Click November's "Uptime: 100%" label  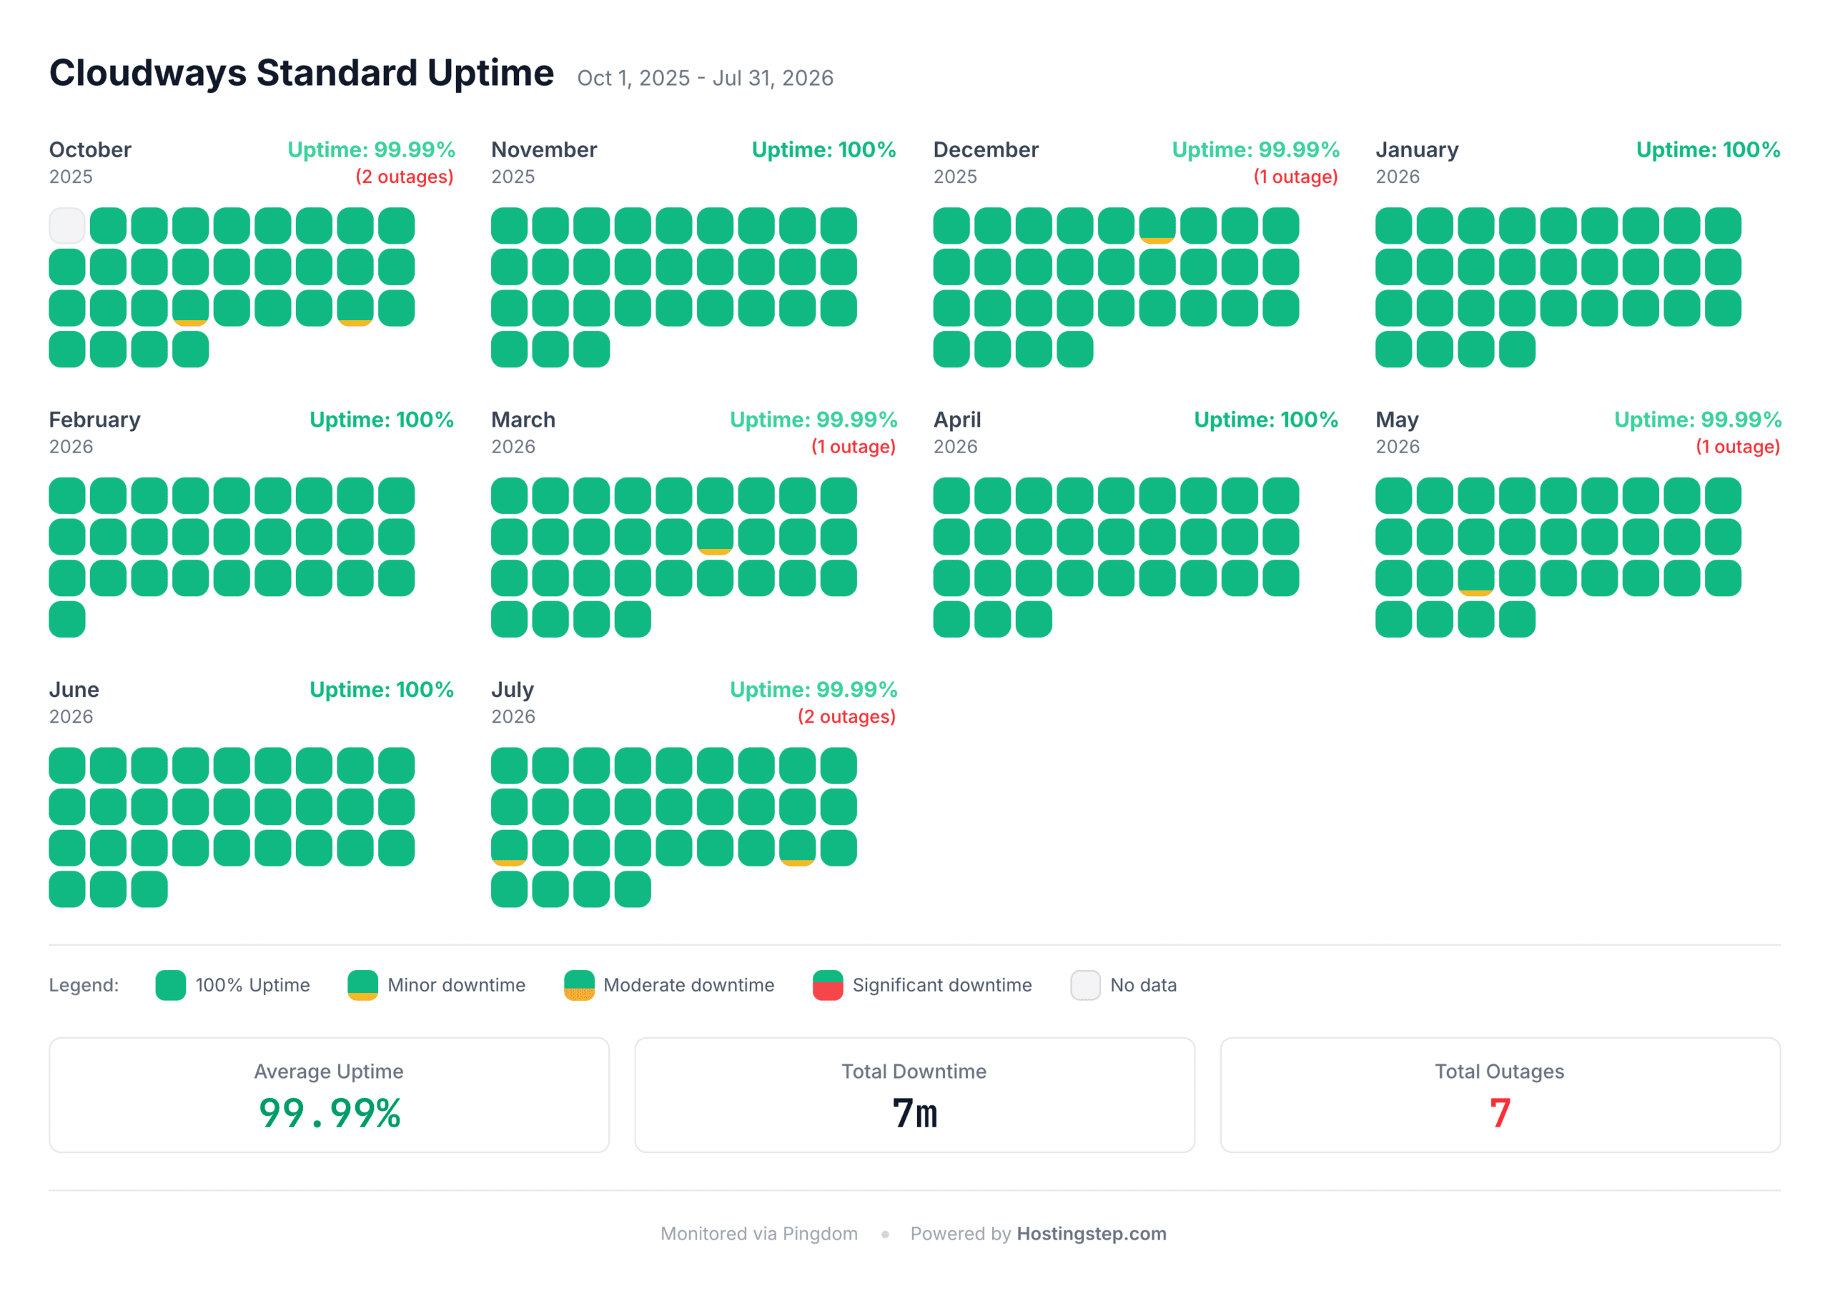pyautogui.click(x=824, y=150)
